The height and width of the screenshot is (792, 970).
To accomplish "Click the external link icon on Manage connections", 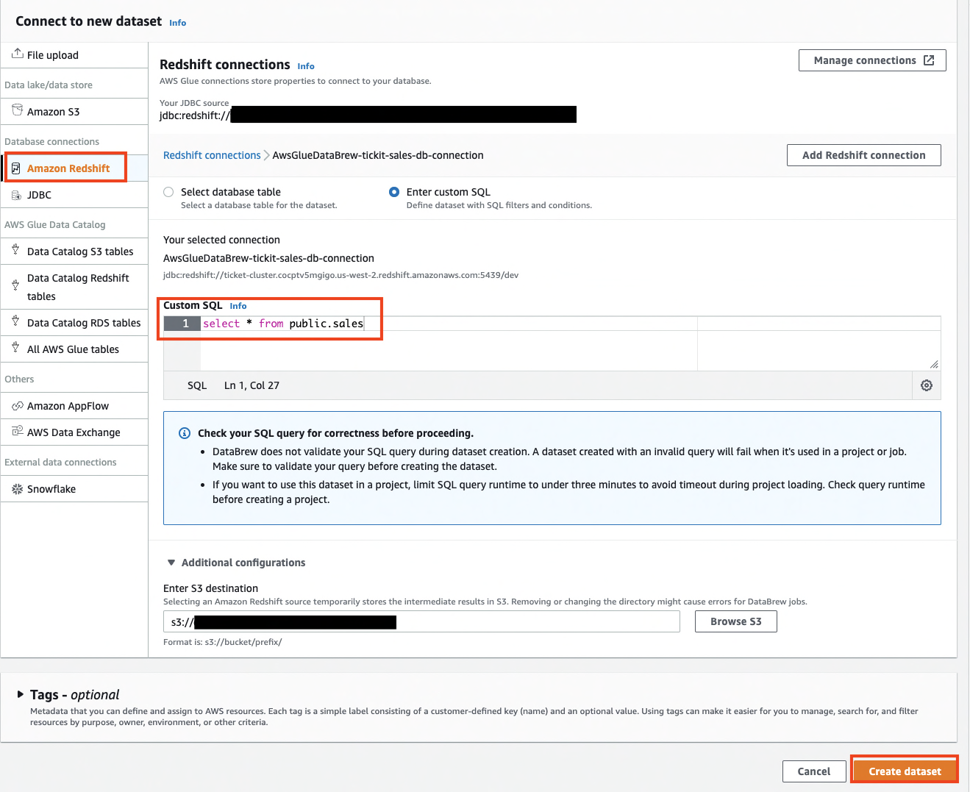I will pyautogui.click(x=929, y=60).
